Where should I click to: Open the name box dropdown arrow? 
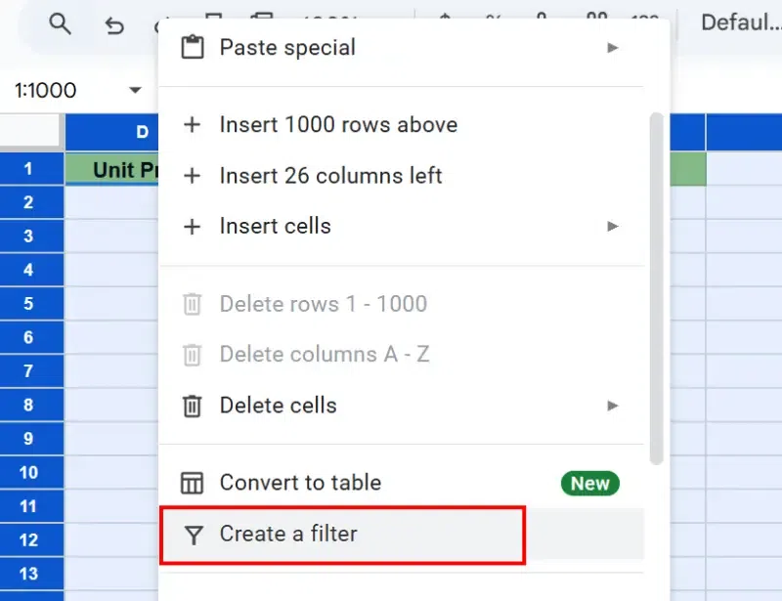(x=135, y=90)
